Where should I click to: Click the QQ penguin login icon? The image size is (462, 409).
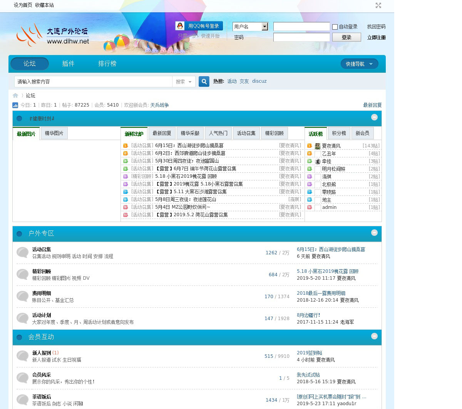pos(180,26)
